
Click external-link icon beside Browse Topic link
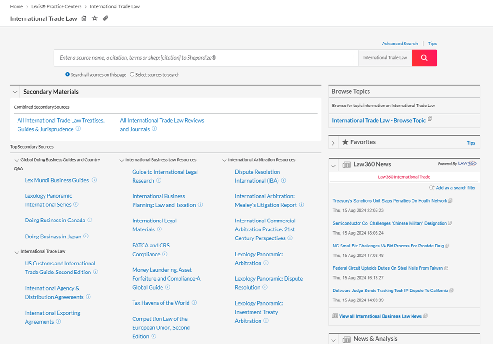pos(430,119)
